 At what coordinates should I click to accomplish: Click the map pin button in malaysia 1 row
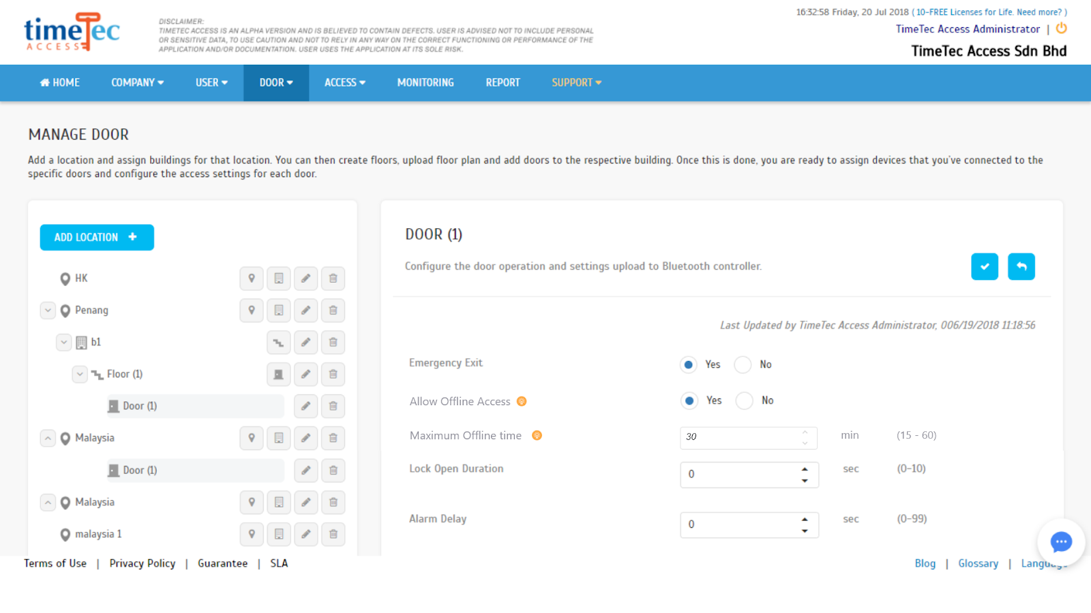point(252,534)
